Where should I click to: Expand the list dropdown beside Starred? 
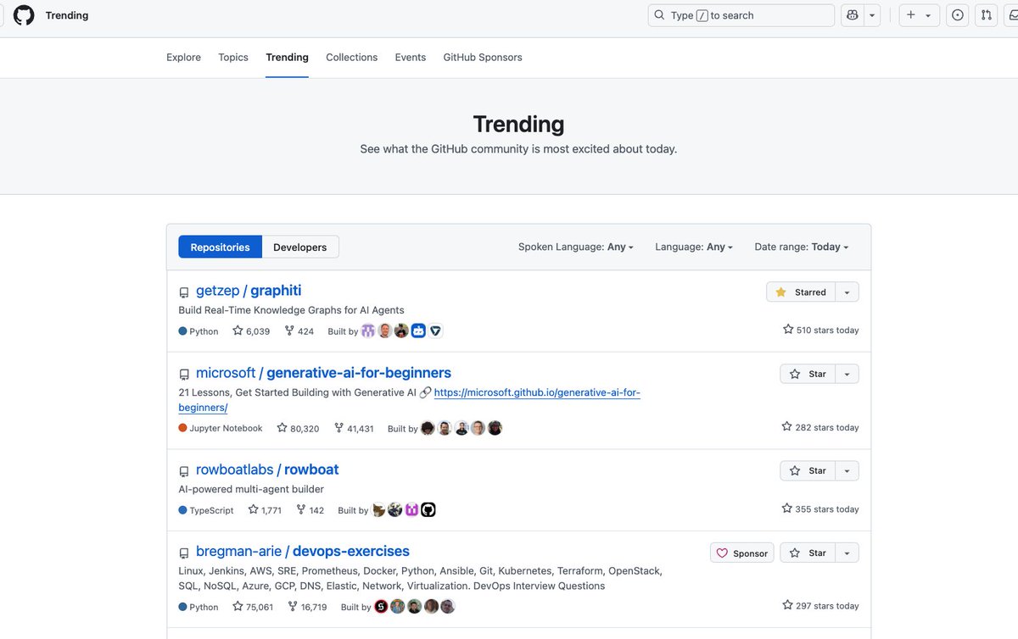847,292
